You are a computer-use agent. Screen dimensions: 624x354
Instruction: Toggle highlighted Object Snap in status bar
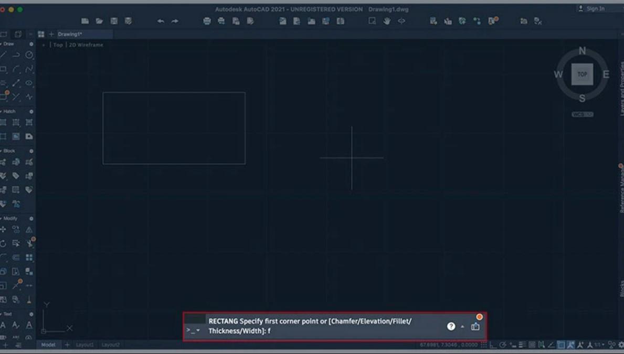coord(561,345)
